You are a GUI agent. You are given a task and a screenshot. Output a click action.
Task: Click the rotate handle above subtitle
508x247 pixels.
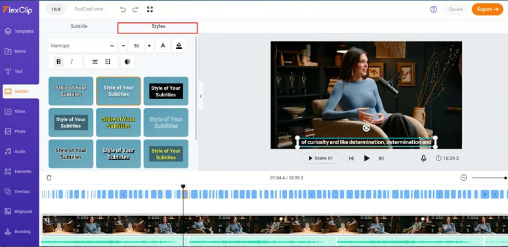click(x=366, y=128)
